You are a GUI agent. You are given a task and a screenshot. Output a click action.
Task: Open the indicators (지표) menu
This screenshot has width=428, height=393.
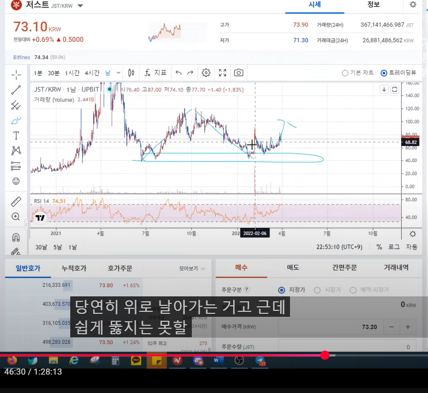click(155, 73)
